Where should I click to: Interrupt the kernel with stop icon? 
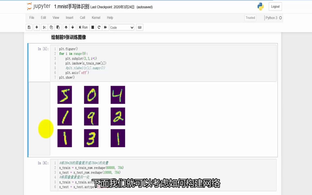pyautogui.click(x=92, y=27)
